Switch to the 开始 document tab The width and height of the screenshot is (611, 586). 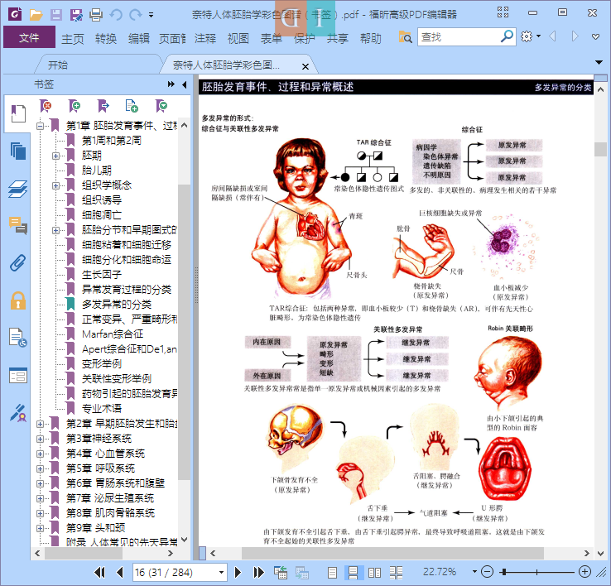[58, 65]
